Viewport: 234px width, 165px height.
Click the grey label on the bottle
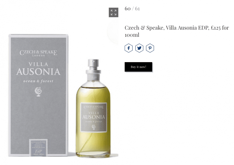coord(94,118)
